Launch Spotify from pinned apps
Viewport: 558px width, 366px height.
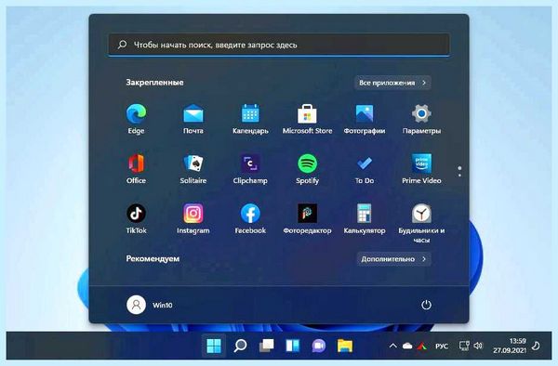pos(308,169)
